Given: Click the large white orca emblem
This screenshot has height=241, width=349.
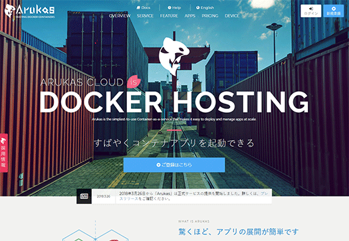Looking at the screenshot, I should pyautogui.click(x=174, y=56).
